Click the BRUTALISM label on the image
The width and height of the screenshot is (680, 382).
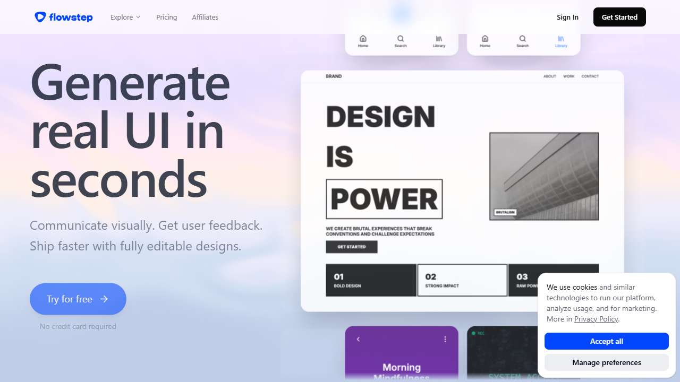coord(505,212)
